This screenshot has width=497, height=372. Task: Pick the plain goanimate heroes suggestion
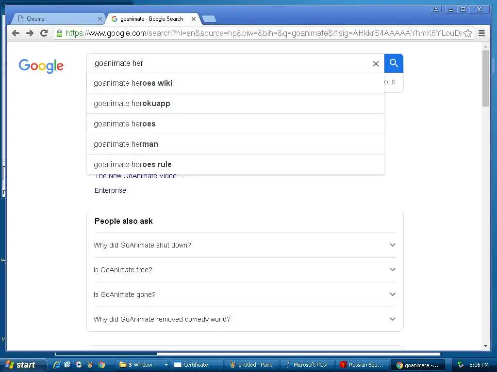tap(235, 124)
